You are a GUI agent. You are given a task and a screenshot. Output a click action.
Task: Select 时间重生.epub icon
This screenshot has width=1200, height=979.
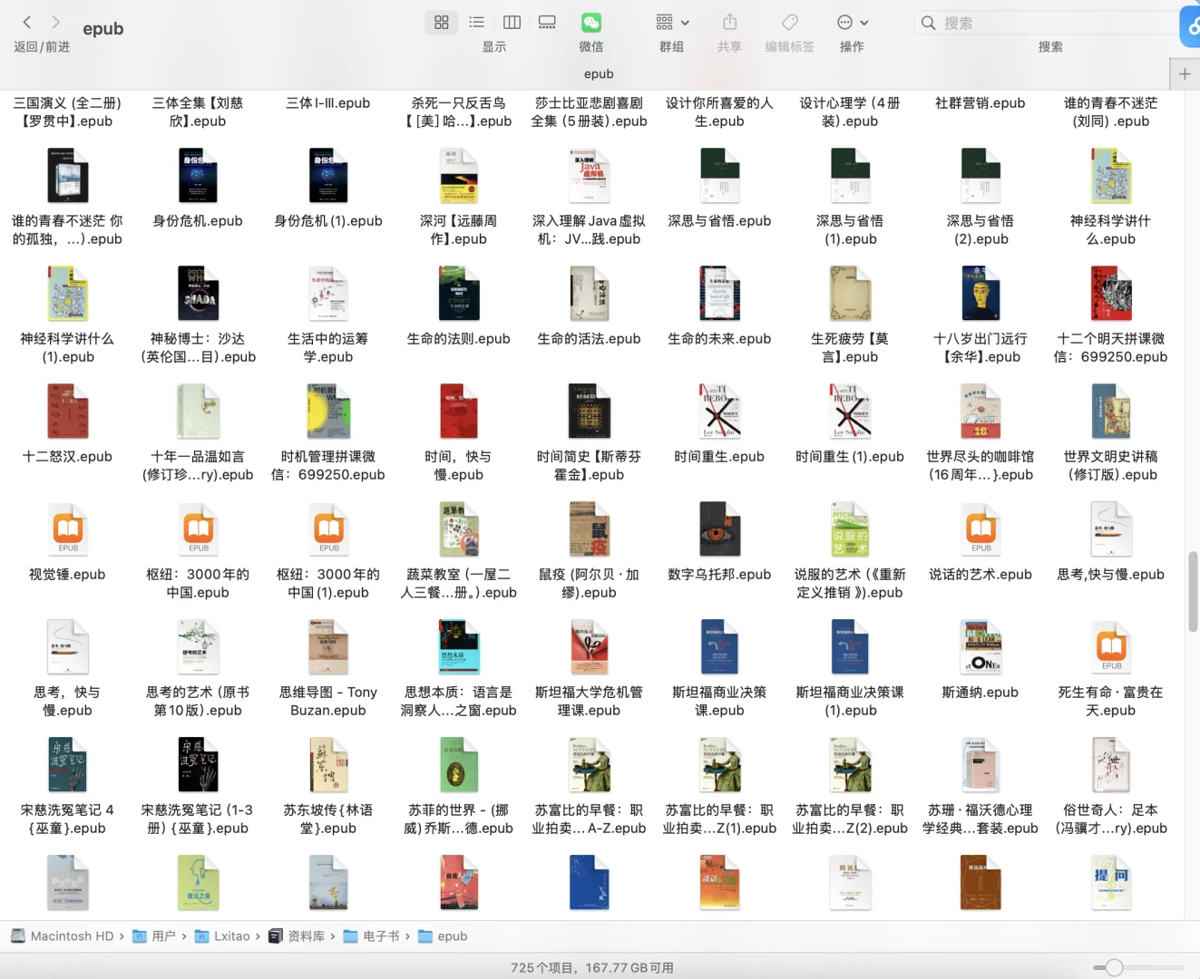(720, 411)
